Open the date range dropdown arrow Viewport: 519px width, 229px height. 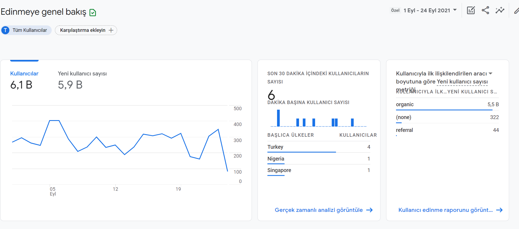[x=455, y=10]
